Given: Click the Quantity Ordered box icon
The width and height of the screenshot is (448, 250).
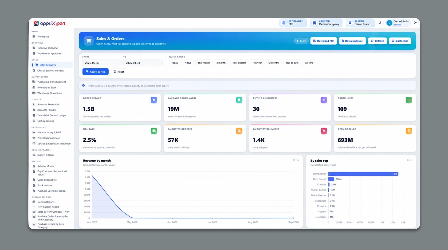Looking at the screenshot, I should tap(239, 131).
